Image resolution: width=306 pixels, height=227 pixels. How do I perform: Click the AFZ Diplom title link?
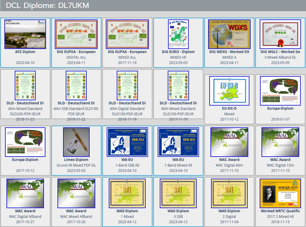click(25, 52)
